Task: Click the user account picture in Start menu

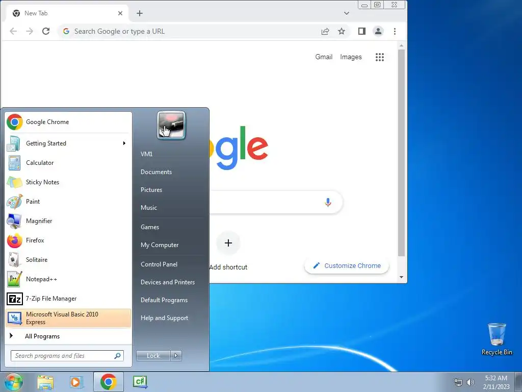Action: coord(171,125)
